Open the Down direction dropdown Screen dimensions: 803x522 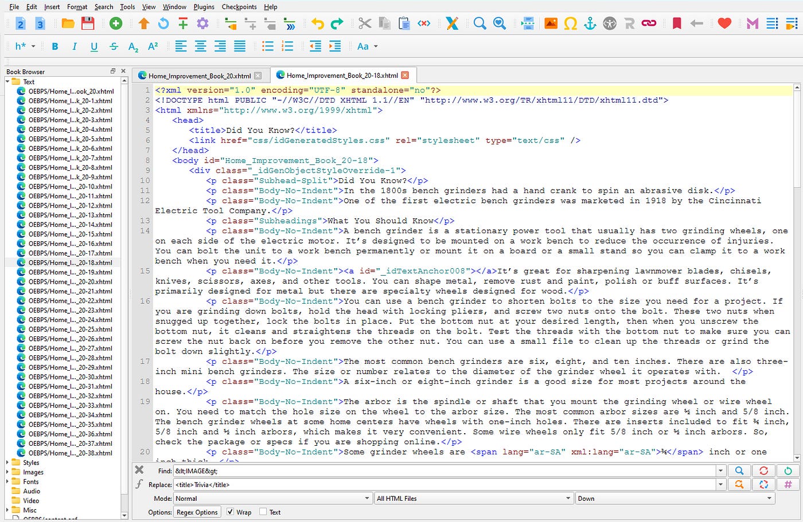675,499
